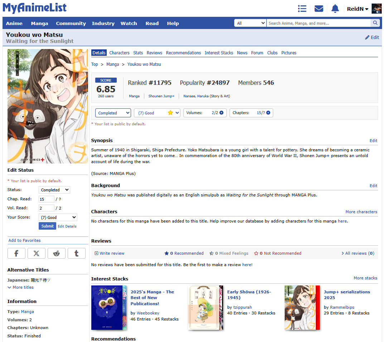Open stack author tzippurah profile
This screenshot has height=342, width=386.
(x=242, y=307)
